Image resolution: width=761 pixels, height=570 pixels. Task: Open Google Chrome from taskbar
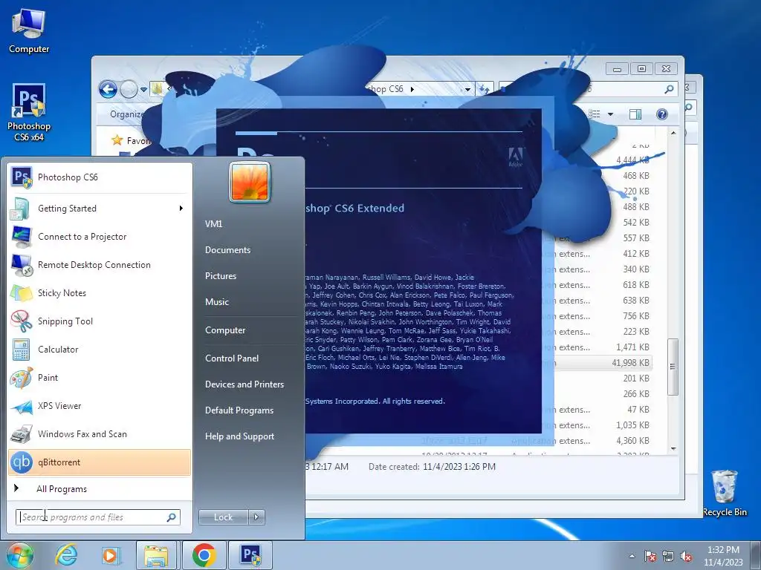click(x=204, y=555)
